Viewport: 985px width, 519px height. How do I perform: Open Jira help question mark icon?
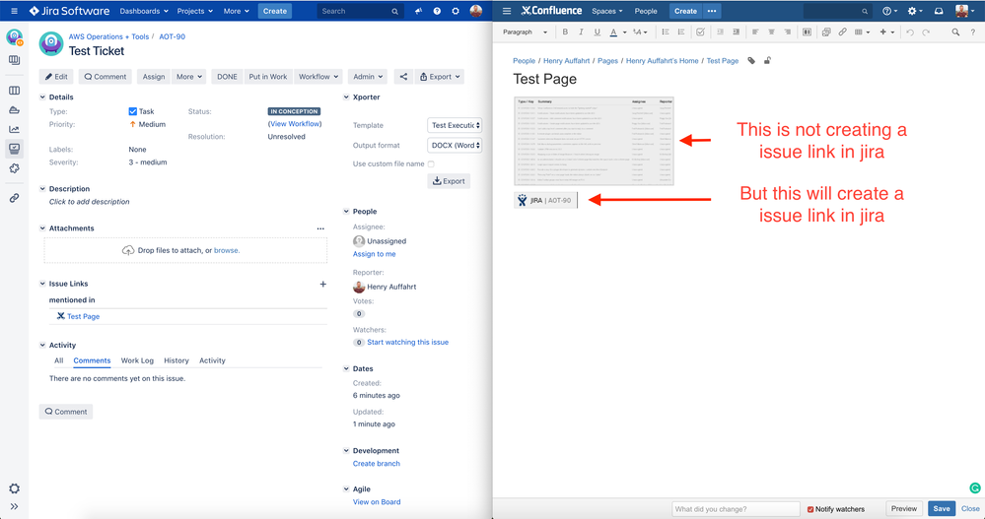(x=437, y=11)
